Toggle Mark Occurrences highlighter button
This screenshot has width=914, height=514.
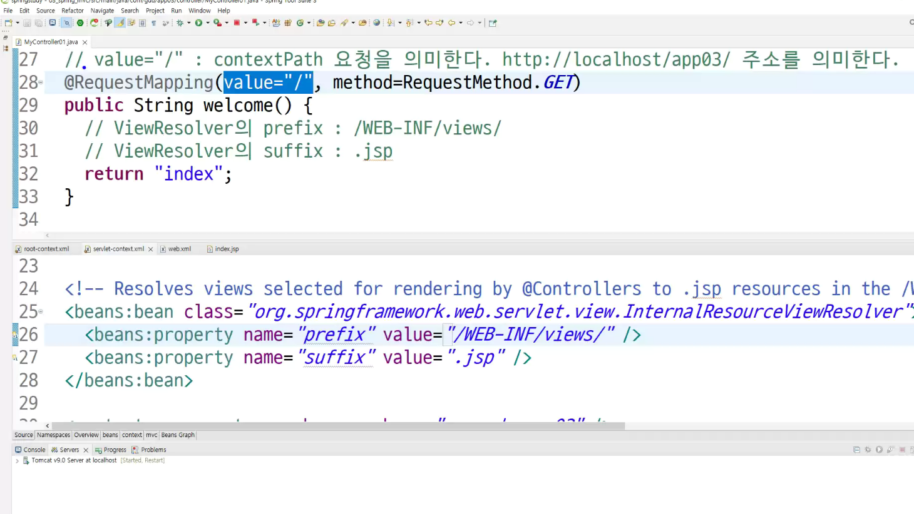click(120, 23)
